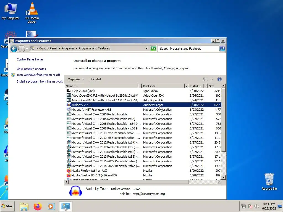Expand the address bar history dropdown

click(x=146, y=49)
